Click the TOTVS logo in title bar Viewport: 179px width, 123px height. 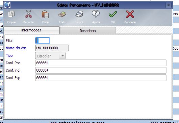tap(7, 5)
